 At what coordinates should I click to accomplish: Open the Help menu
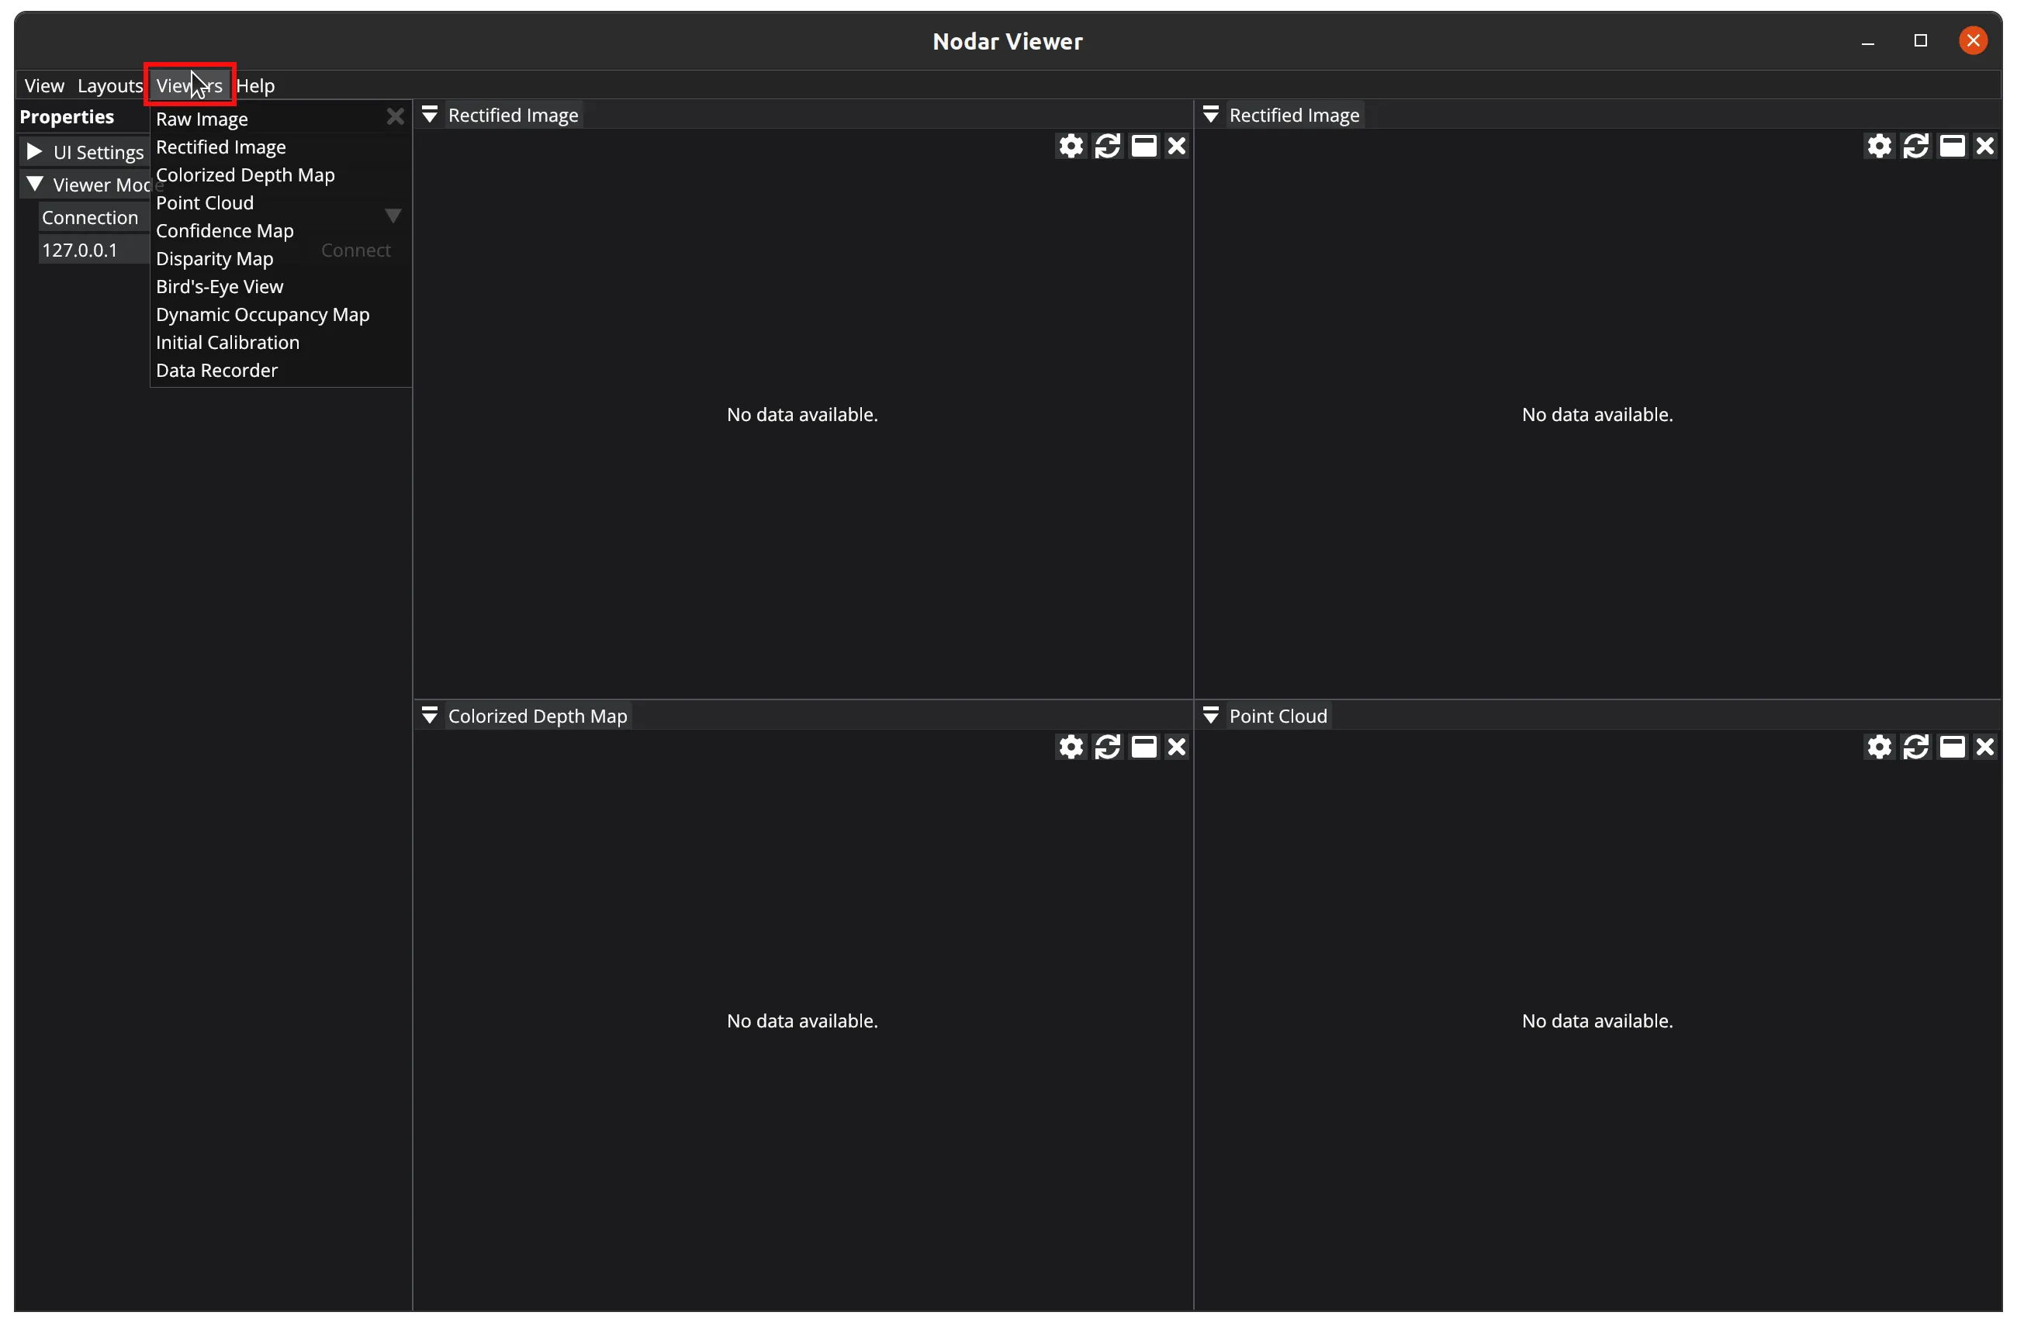click(x=255, y=85)
